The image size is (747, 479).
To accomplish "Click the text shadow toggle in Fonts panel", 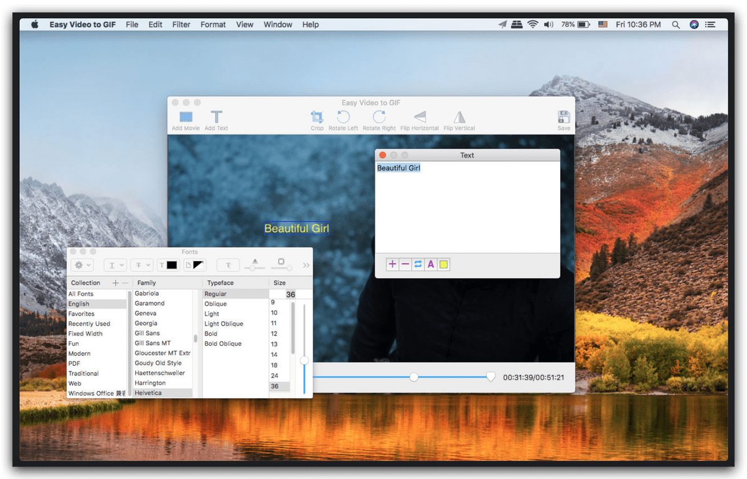I will 228,265.
